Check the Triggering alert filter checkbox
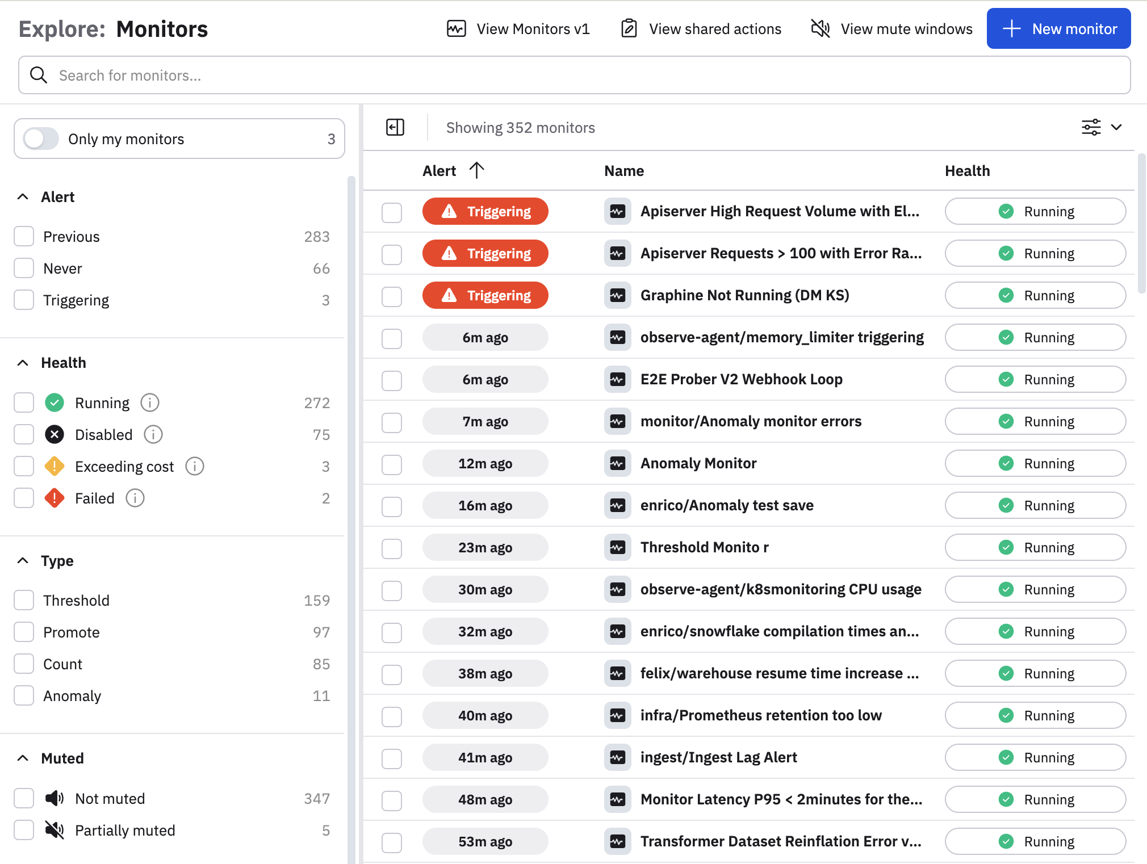This screenshot has width=1147, height=864. [24, 300]
